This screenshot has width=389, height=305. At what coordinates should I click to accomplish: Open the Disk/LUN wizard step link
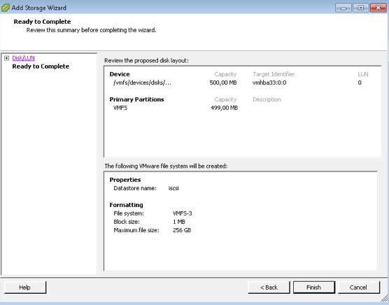pyautogui.click(x=23, y=58)
